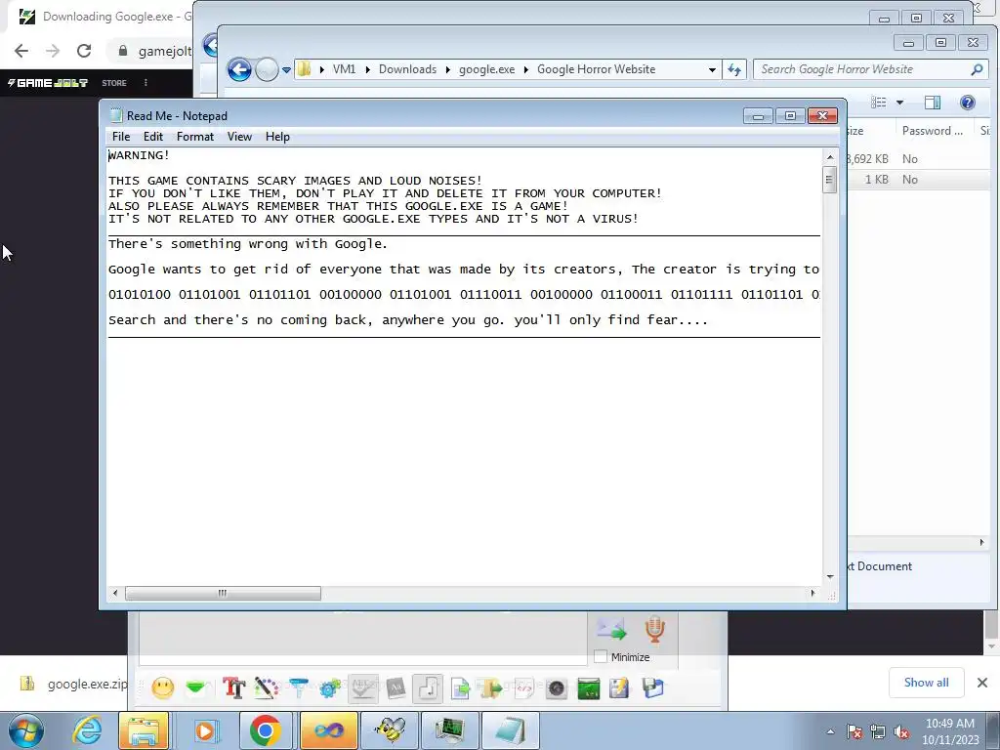Image resolution: width=1000 pixels, height=750 pixels.
Task: Open the bee app from the taskbar
Action: click(390, 730)
